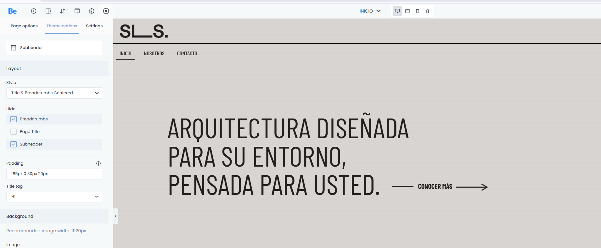
Task: Switch to desktop preview mode
Action: click(x=397, y=11)
